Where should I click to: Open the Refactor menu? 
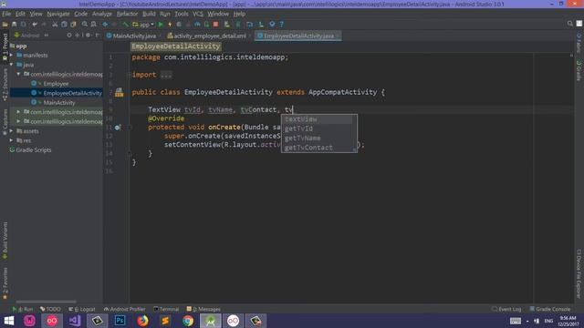[x=127, y=14]
